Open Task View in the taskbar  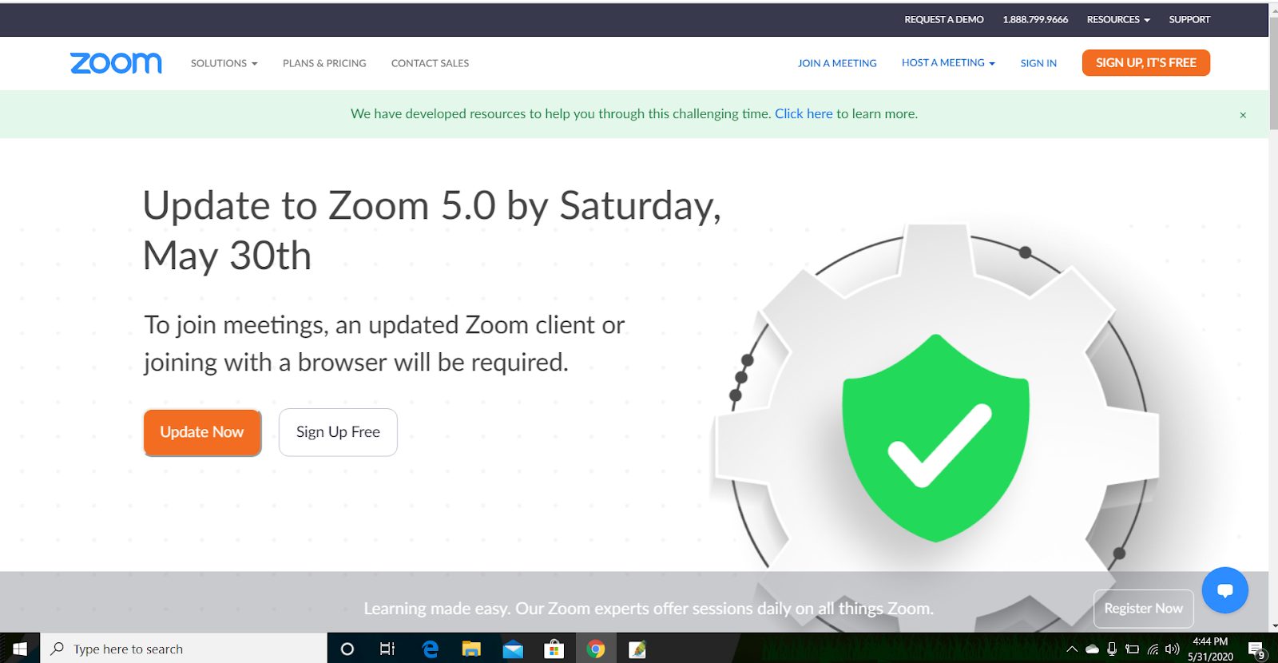point(387,649)
